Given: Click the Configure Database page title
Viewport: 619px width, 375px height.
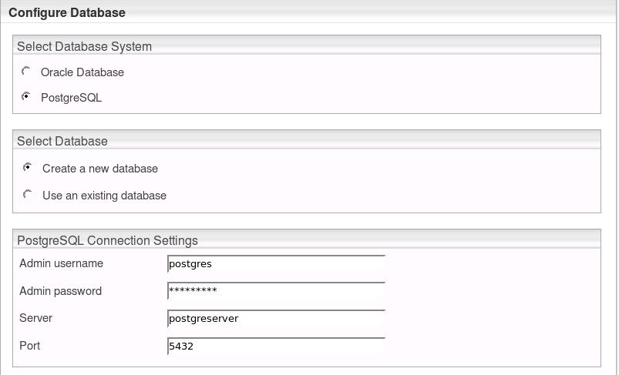Looking at the screenshot, I should coord(67,12).
